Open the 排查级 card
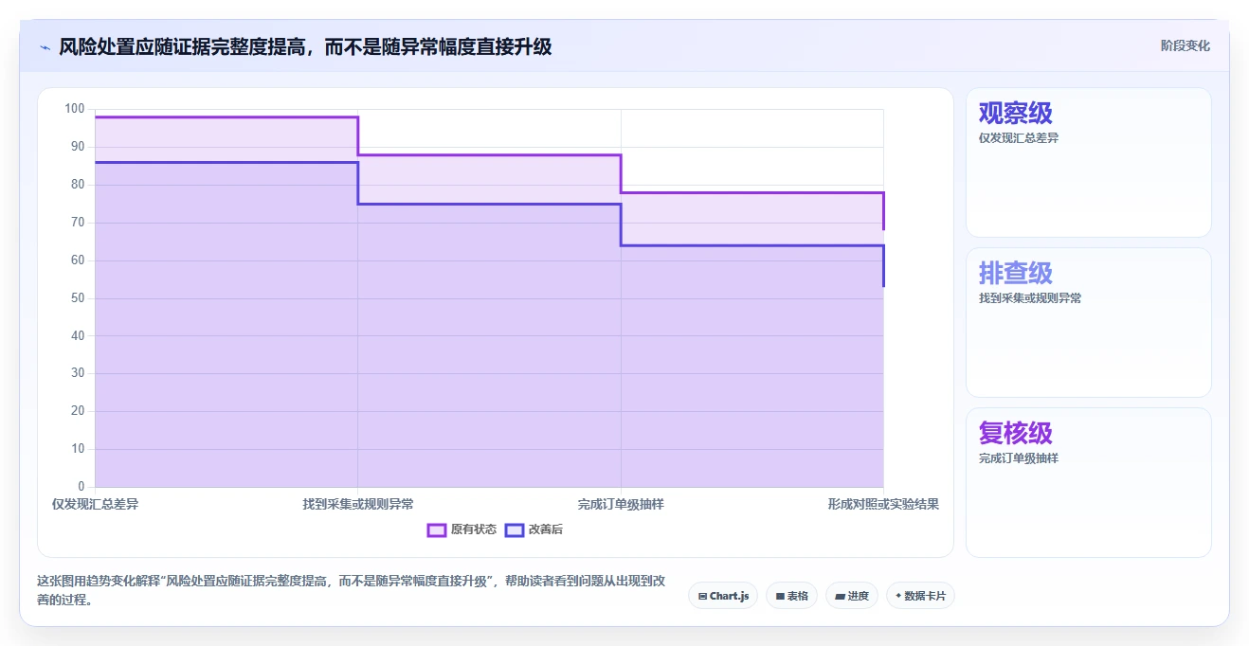Image resolution: width=1249 pixels, height=646 pixels. (1088, 322)
